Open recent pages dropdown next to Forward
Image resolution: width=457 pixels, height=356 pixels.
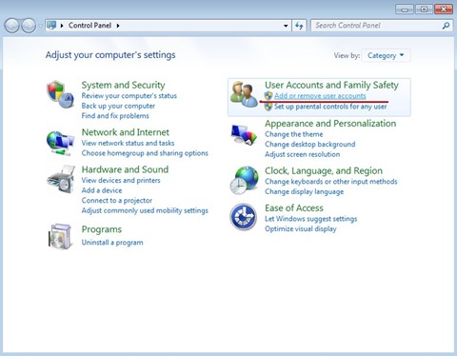point(40,26)
